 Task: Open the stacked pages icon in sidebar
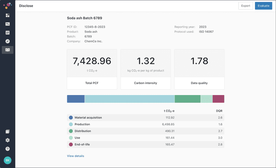(7, 132)
